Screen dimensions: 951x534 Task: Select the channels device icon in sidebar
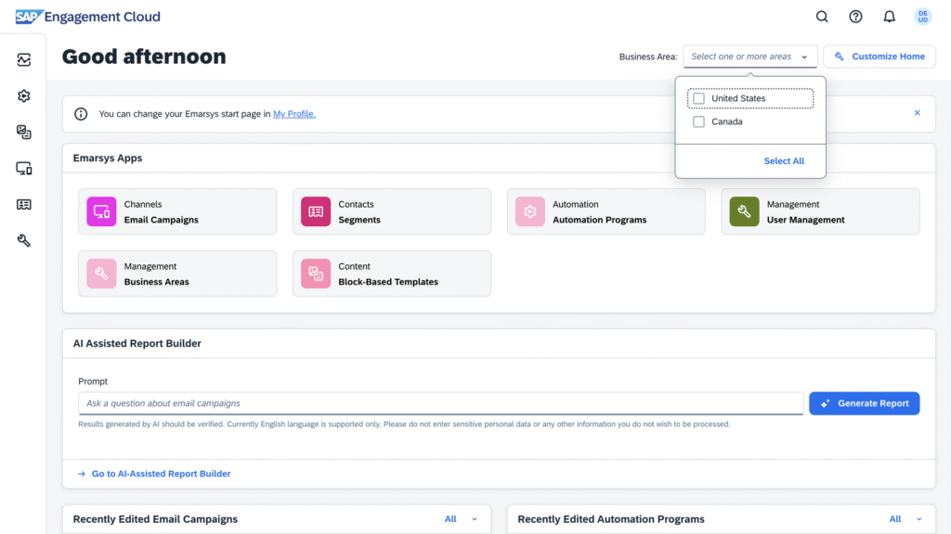pos(24,169)
